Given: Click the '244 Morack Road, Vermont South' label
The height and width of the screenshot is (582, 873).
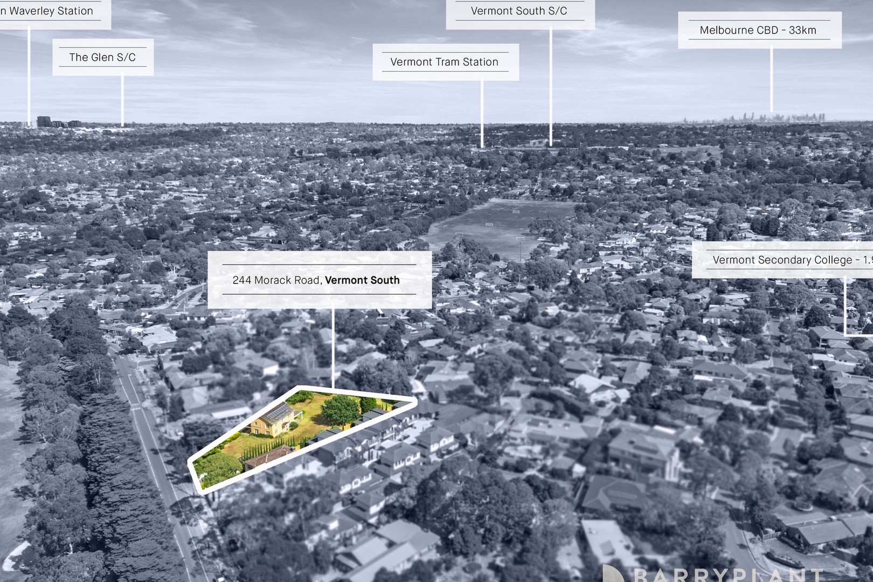Looking at the screenshot, I should (x=320, y=280).
